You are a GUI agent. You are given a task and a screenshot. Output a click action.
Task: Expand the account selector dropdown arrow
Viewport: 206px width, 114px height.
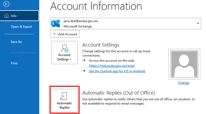[x=198, y=23]
